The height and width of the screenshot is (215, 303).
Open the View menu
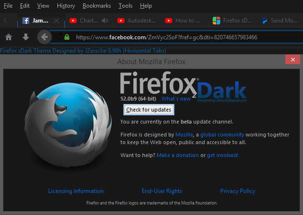point(43,6)
